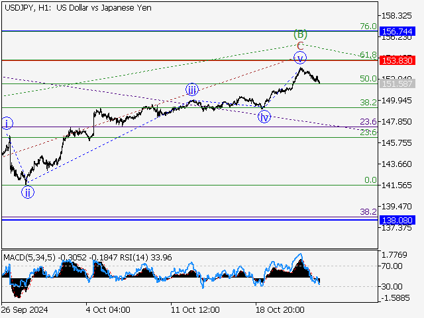Select the -1.5885 indicator scale value
Image resolution: width=424 pixels, height=318 pixels.
click(x=396, y=298)
